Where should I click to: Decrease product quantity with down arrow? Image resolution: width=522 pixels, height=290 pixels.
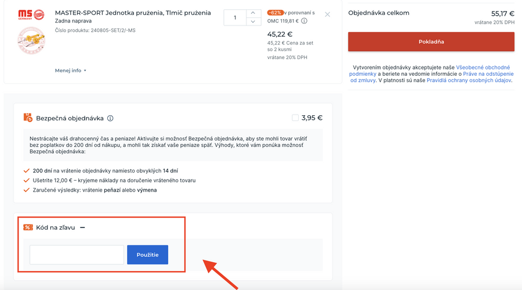click(254, 22)
